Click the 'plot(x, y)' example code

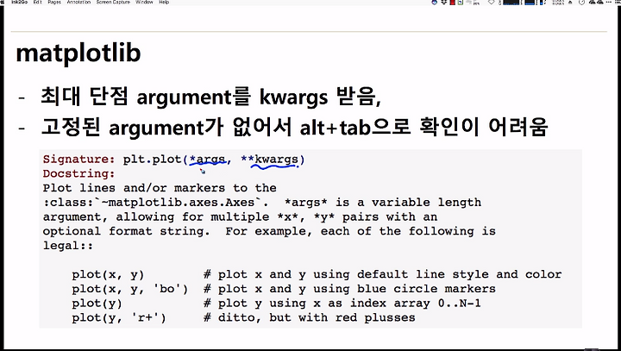[108, 274]
